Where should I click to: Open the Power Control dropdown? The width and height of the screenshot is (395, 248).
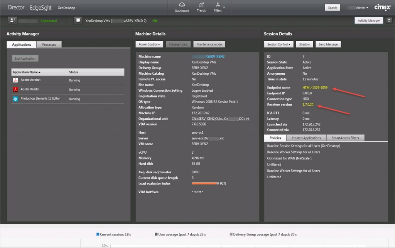tap(150, 44)
